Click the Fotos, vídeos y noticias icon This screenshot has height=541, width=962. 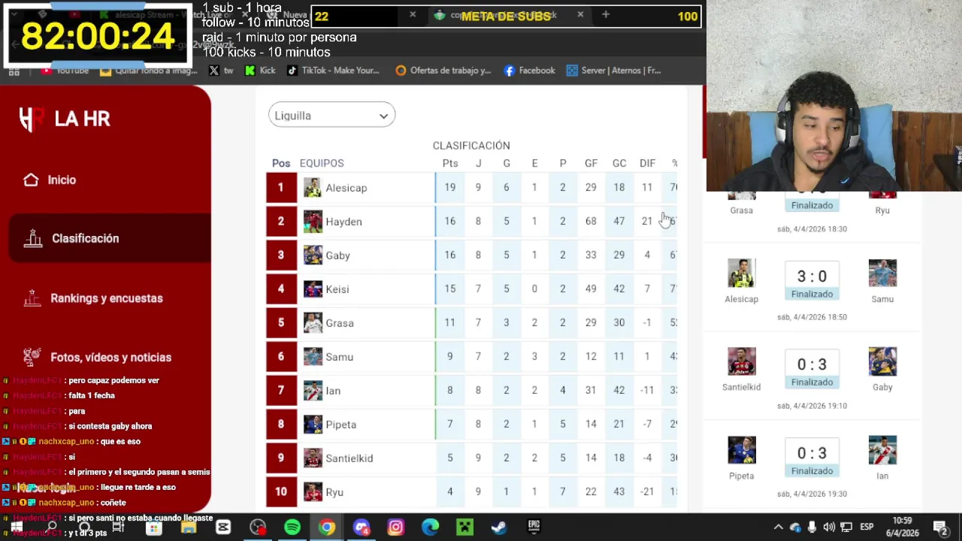tap(32, 357)
